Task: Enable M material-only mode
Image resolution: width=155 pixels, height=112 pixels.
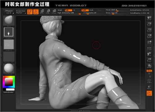Action: (74, 10)
